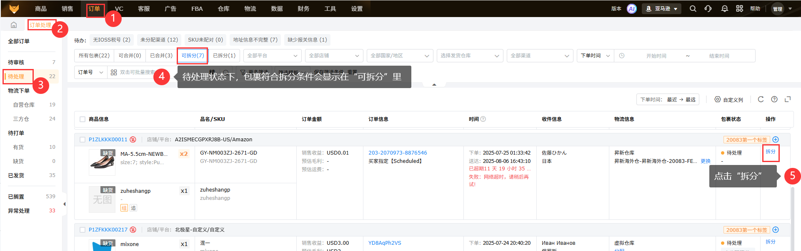Image resolution: width=801 pixels, height=251 pixels.
Task: Click the refresh list icon
Action: click(x=761, y=99)
